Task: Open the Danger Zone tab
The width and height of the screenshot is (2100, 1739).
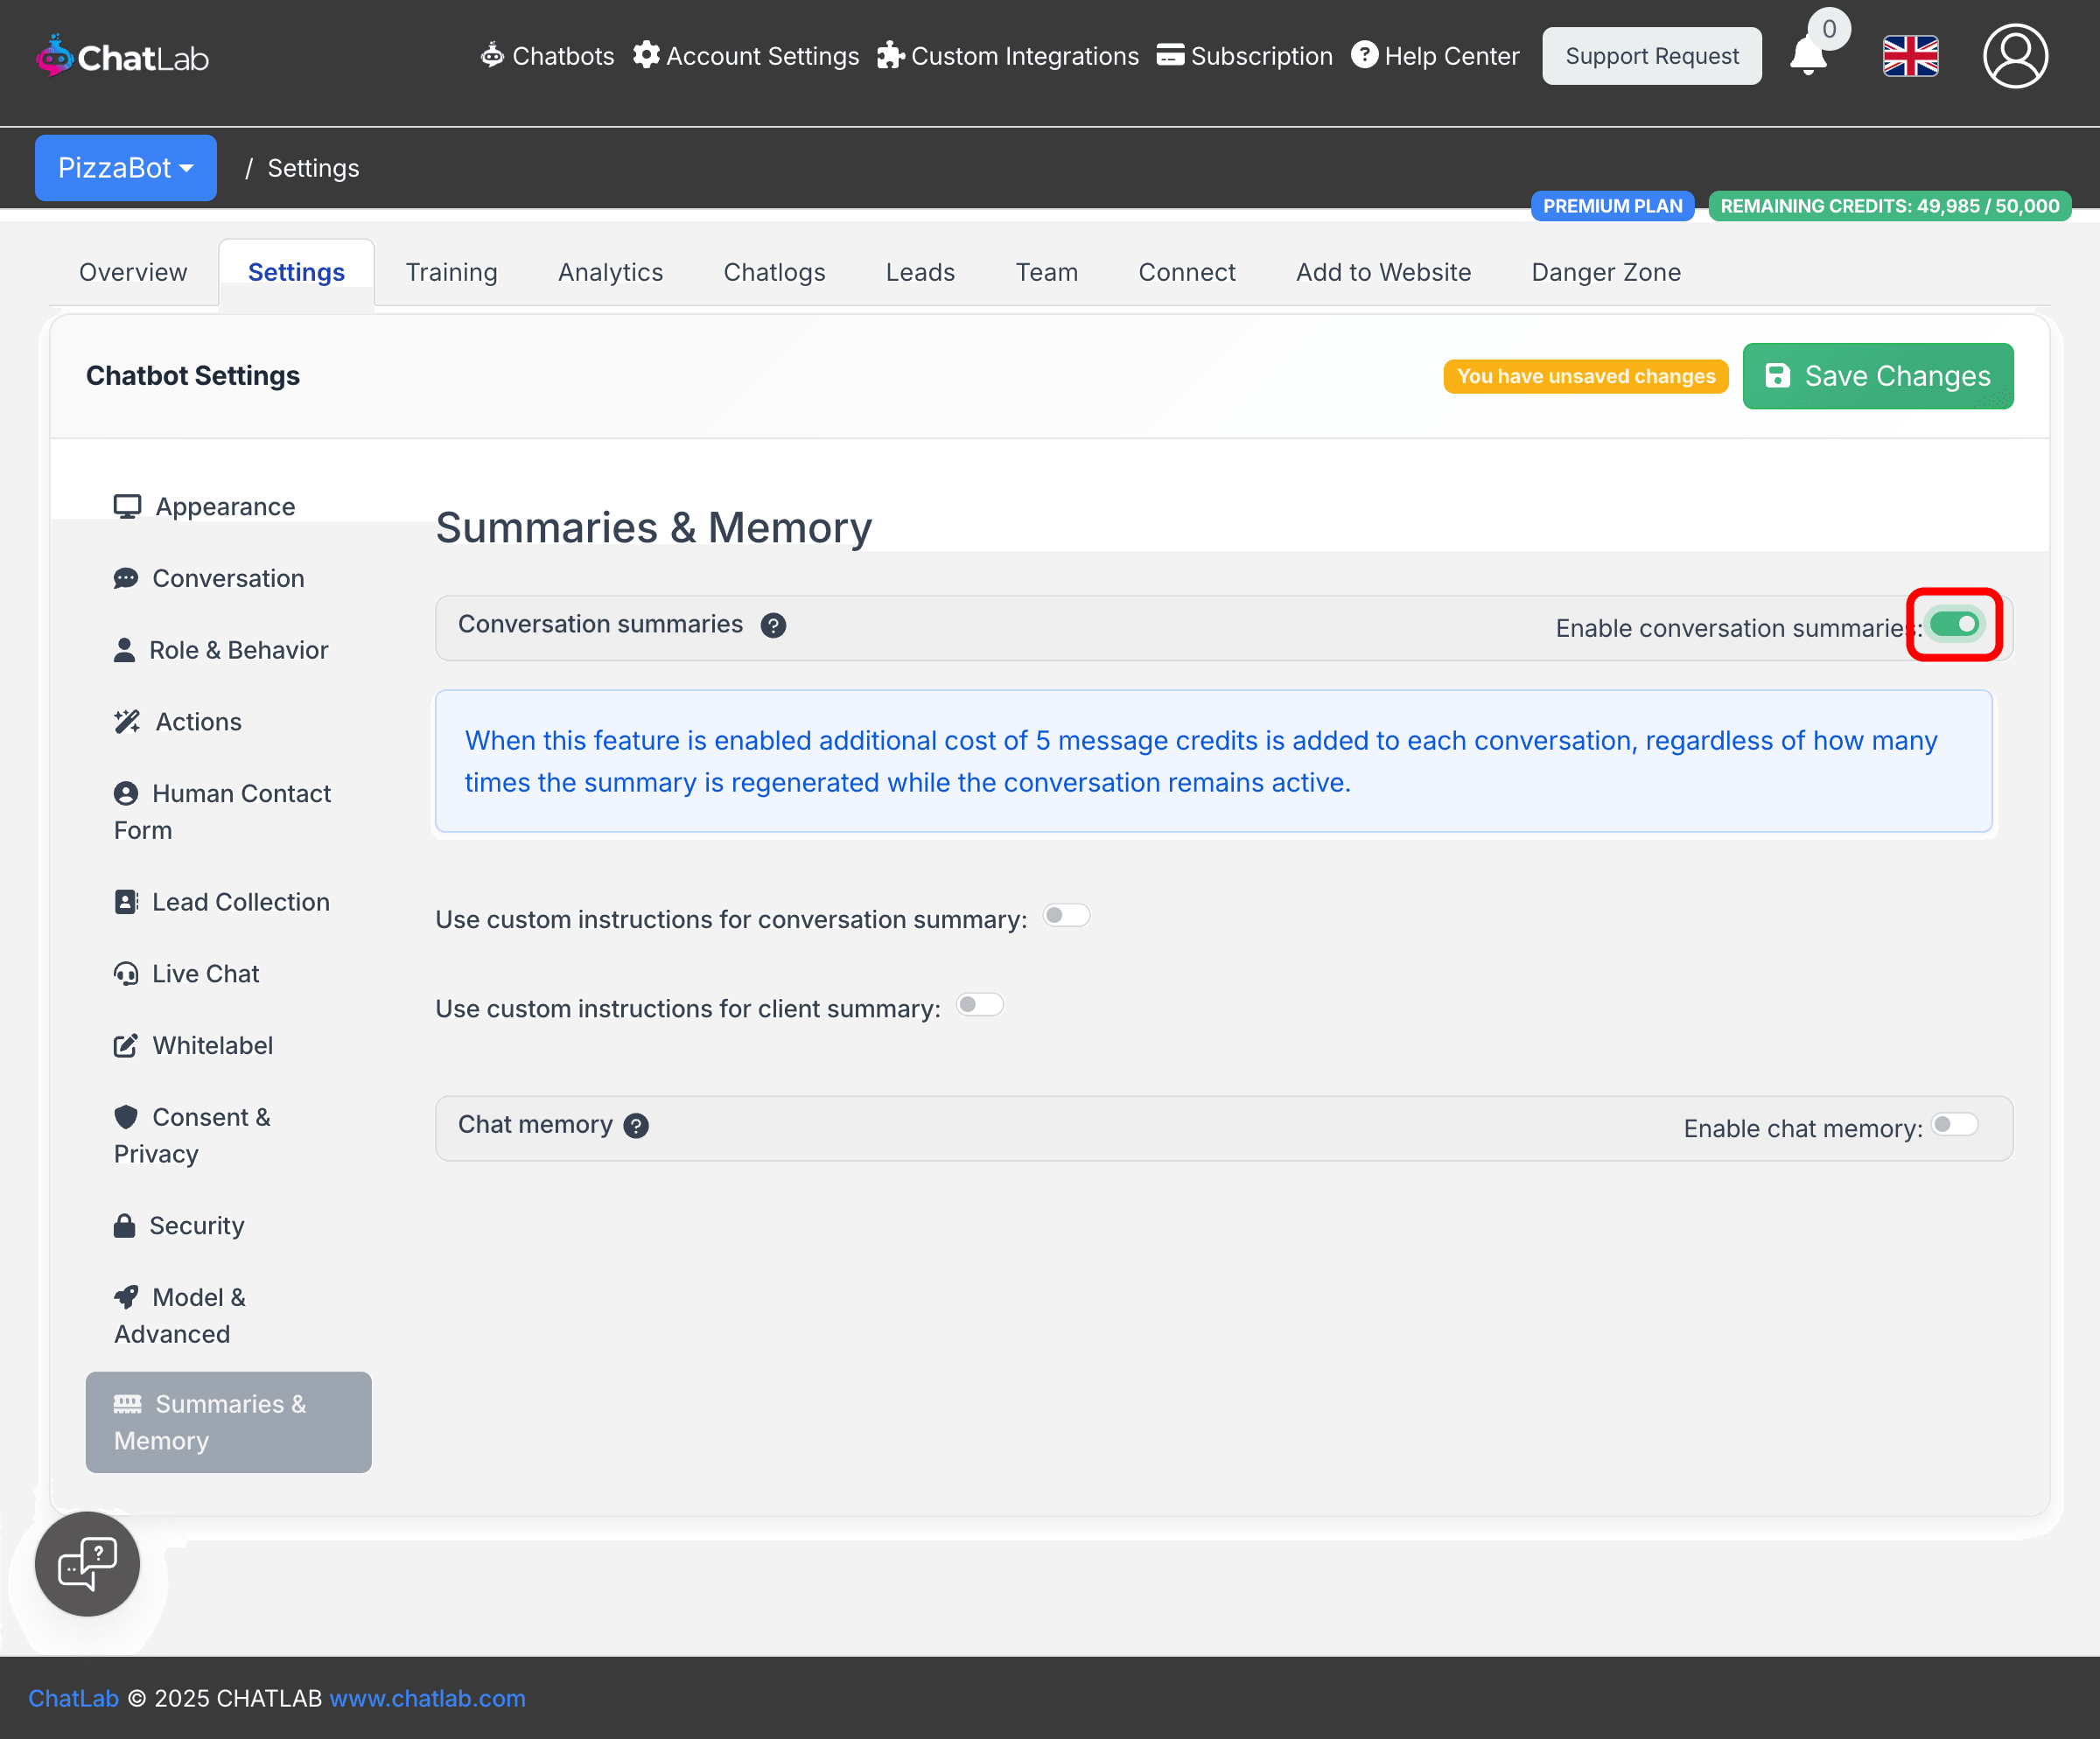Action: point(1606,272)
